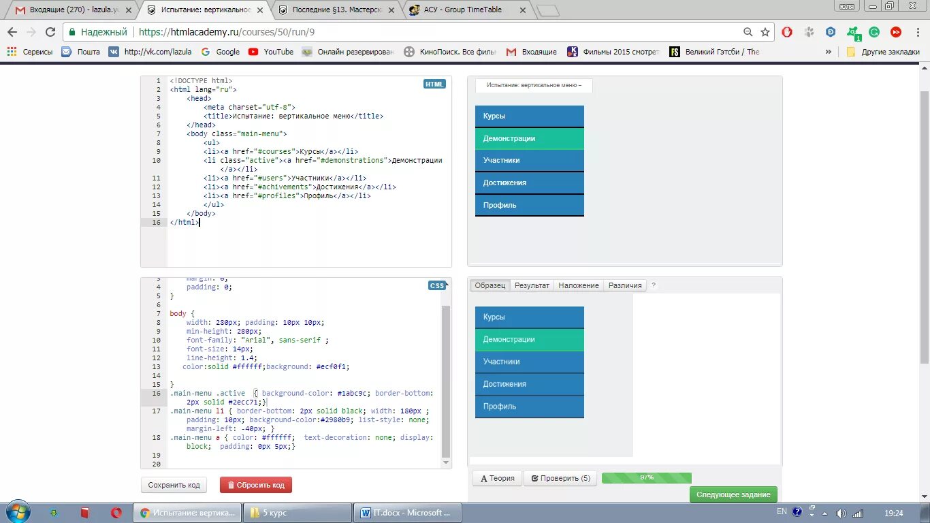Open the zoom magnifier icon in address bar
Image resolution: width=930 pixels, height=523 pixels.
[x=748, y=32]
